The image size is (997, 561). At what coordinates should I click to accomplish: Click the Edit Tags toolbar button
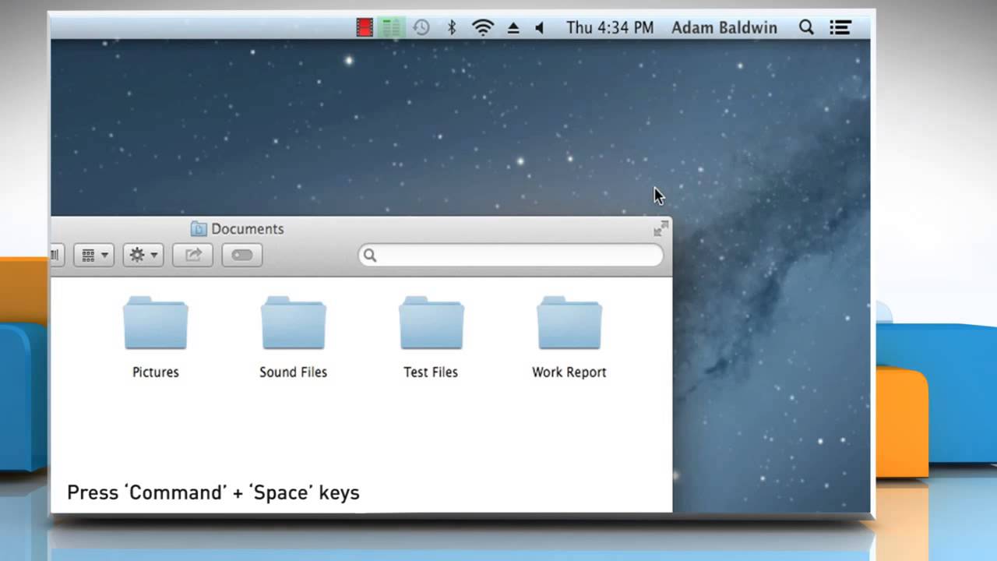242,255
